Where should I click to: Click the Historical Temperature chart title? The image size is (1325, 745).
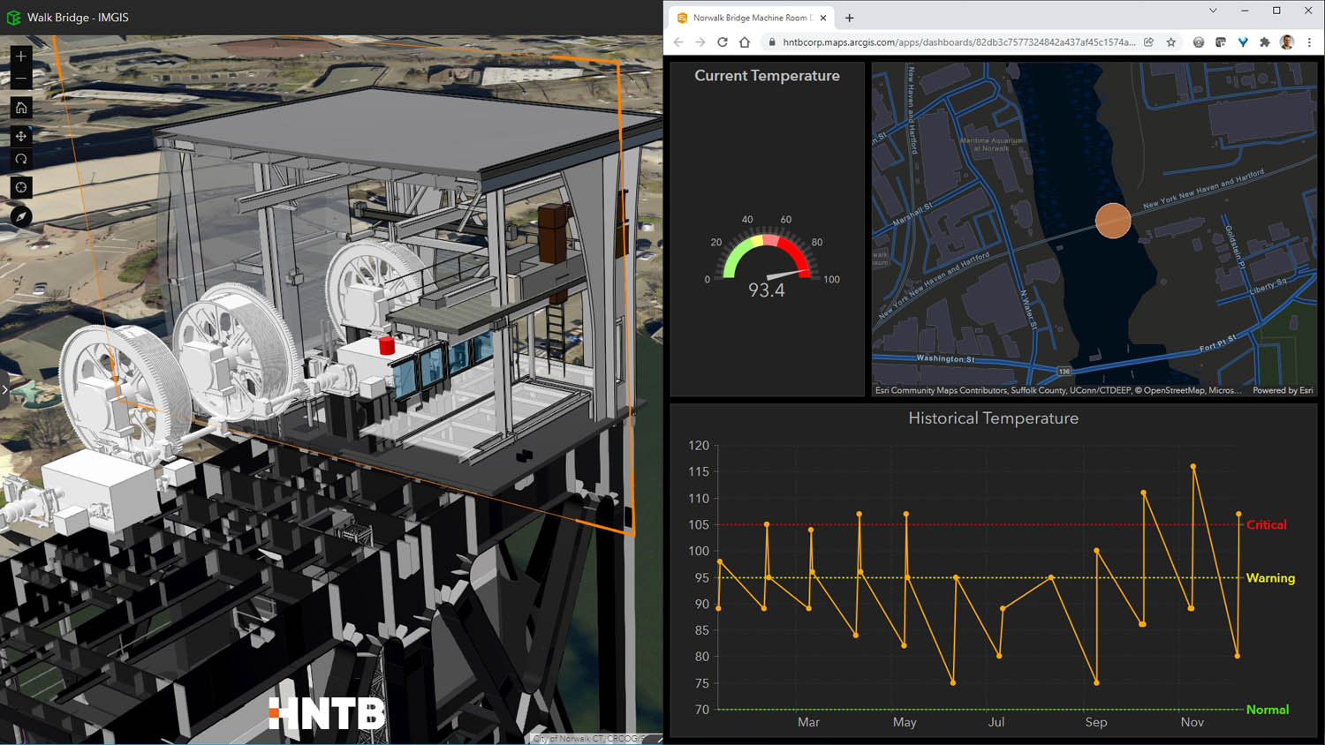[x=994, y=418]
